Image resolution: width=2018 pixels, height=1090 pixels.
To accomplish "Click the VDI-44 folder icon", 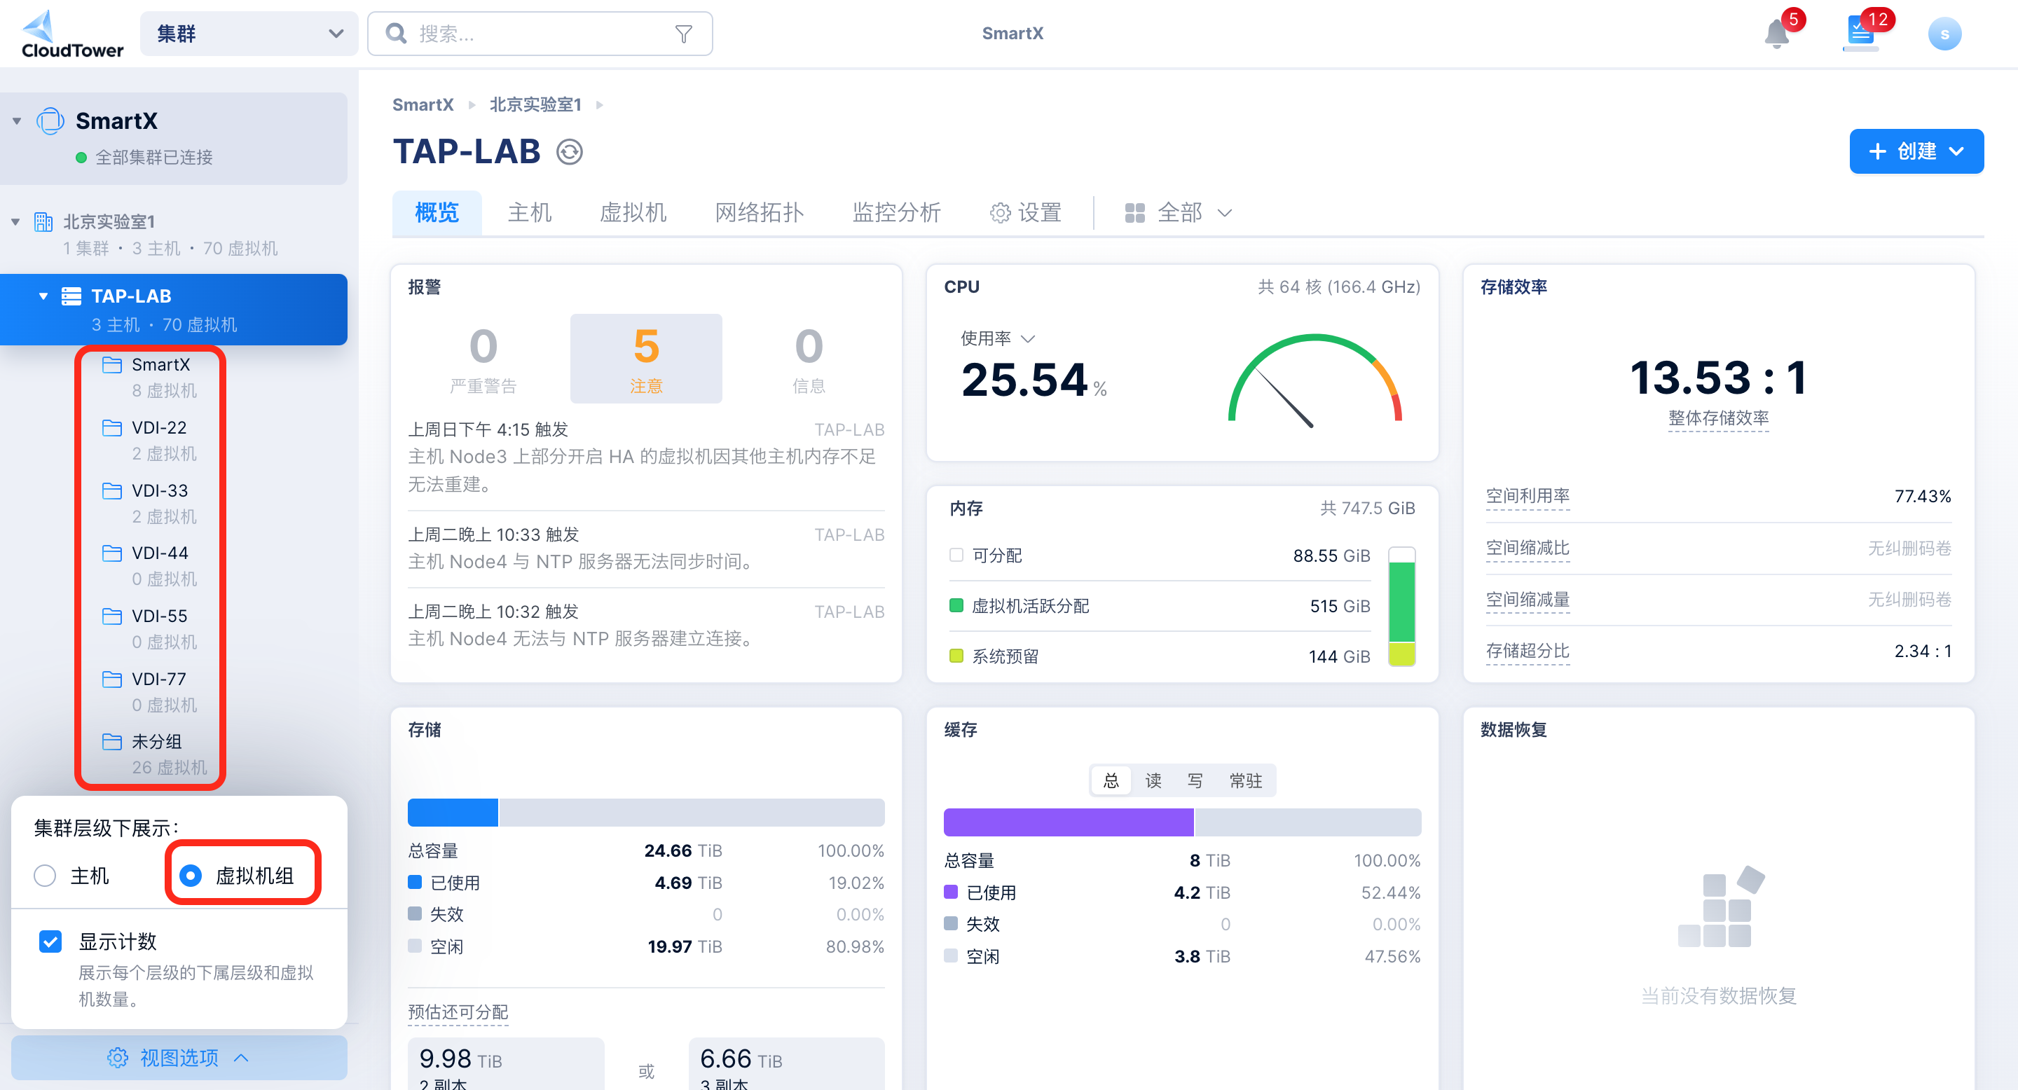I will (x=112, y=553).
